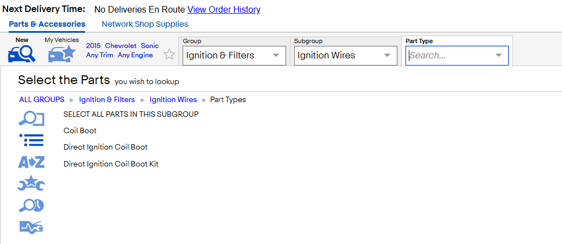
Task: Click the bulleted list view icon
Action: 31,140
